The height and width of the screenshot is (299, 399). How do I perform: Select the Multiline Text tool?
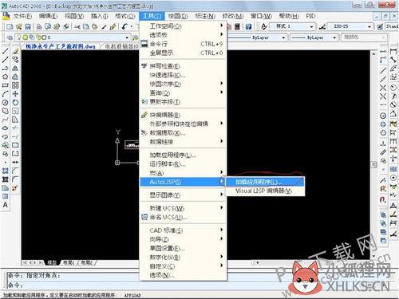click(5, 205)
